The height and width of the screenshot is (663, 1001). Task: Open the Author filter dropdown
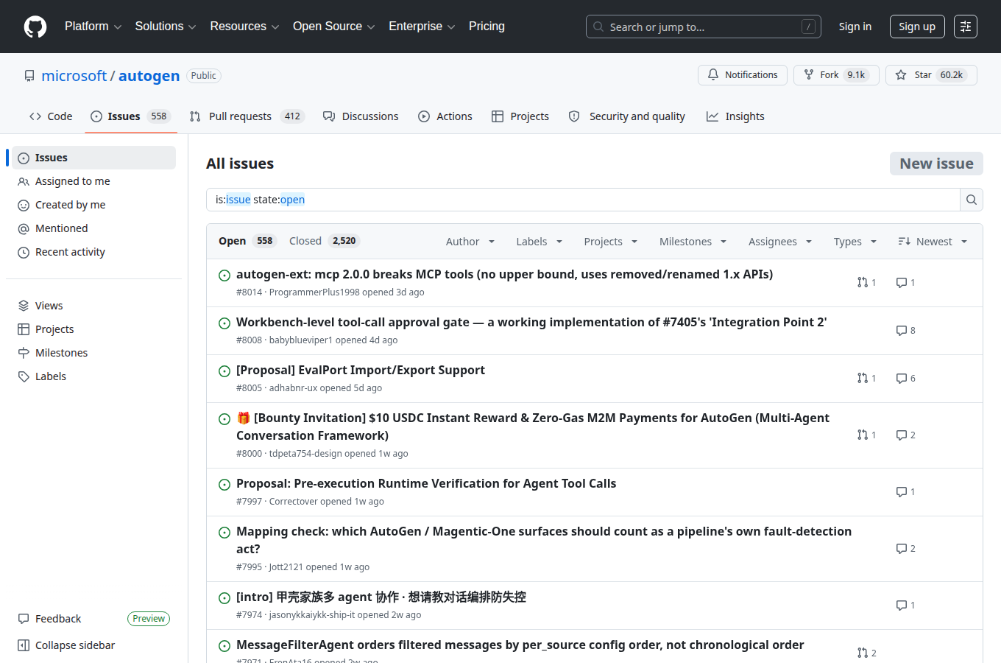pos(470,242)
